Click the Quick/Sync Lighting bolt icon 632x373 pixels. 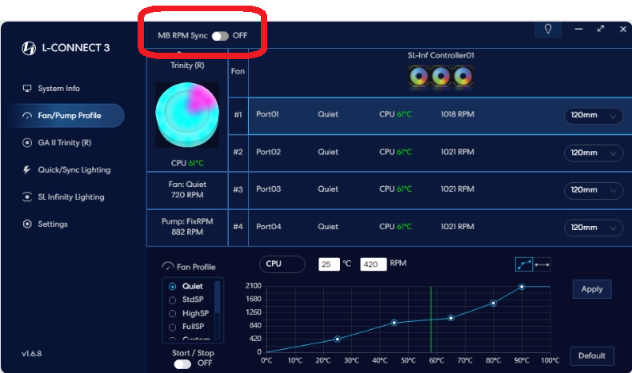click(27, 170)
